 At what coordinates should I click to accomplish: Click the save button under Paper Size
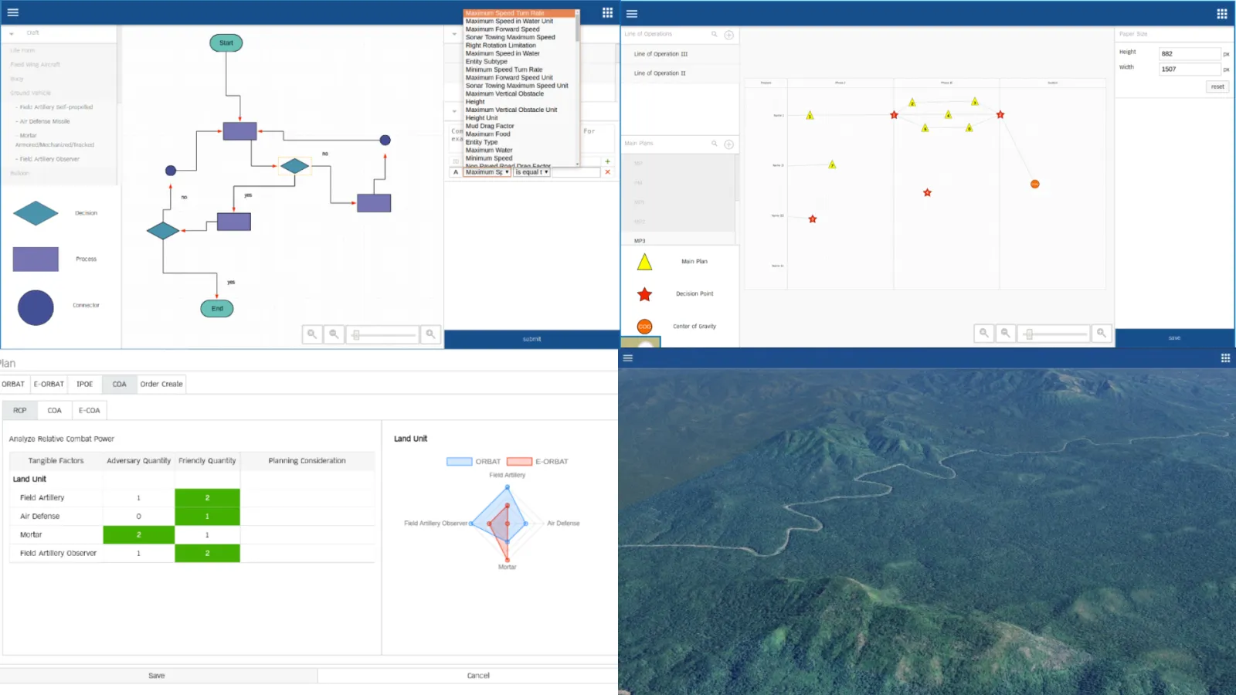(1174, 338)
